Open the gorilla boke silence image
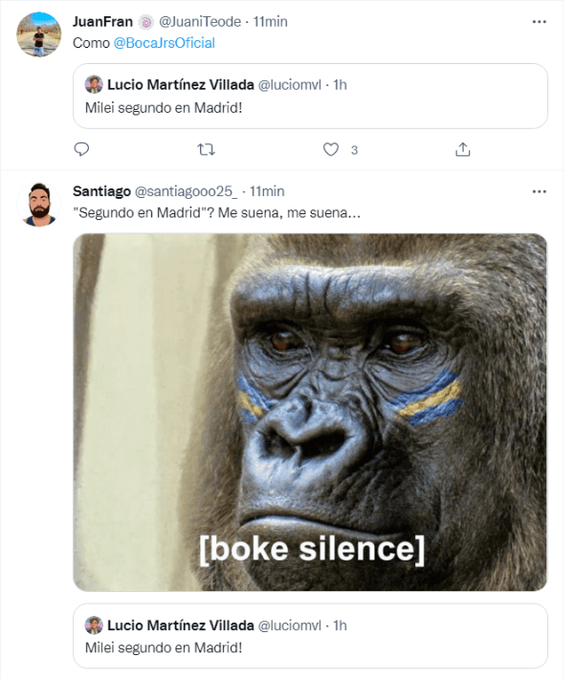574x679 pixels. pyautogui.click(x=310, y=411)
